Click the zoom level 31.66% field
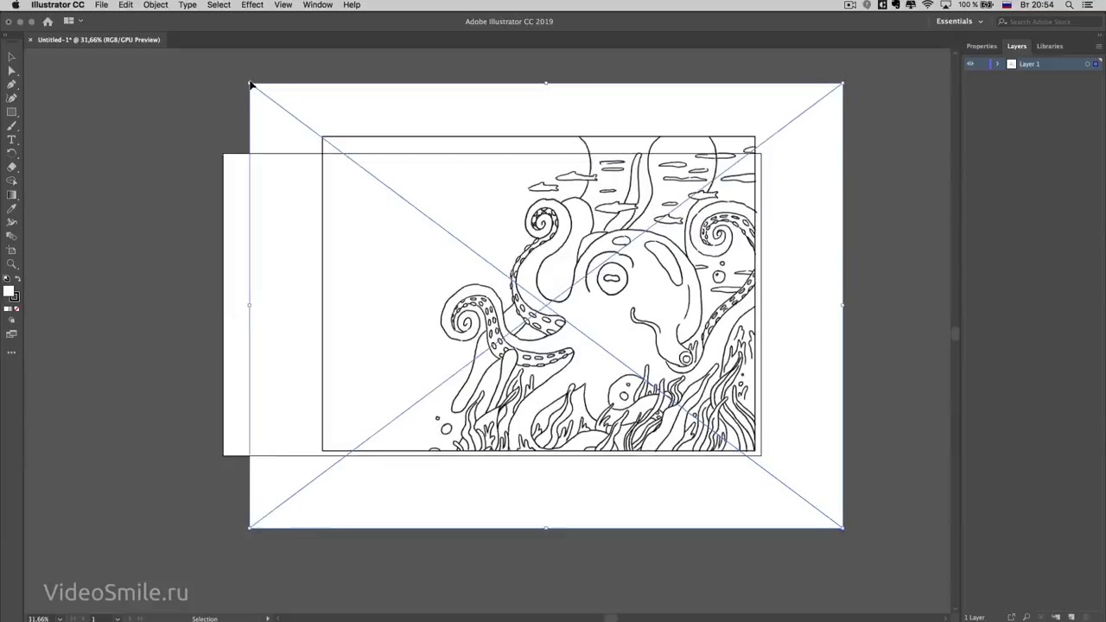The width and height of the screenshot is (1106, 622). coord(39,619)
